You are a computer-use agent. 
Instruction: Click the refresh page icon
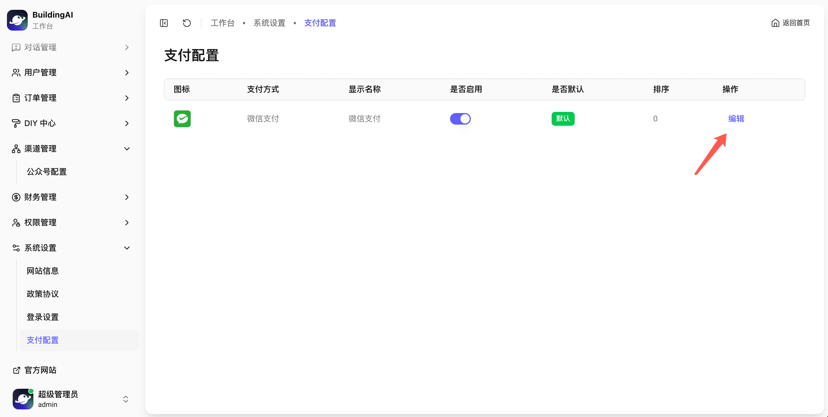tap(187, 23)
